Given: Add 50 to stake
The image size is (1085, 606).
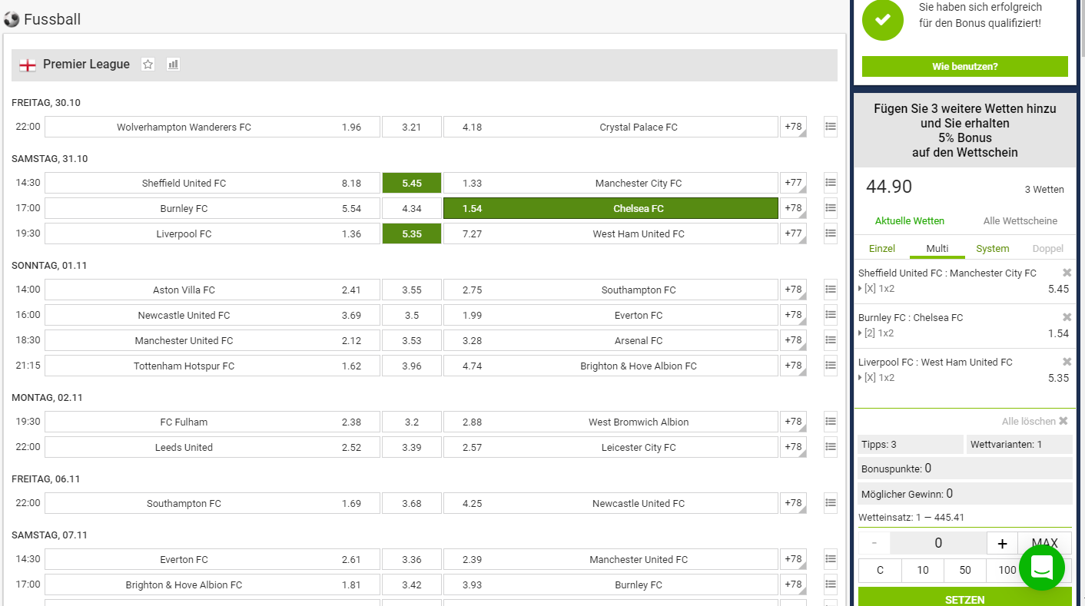Looking at the screenshot, I should (x=965, y=570).
